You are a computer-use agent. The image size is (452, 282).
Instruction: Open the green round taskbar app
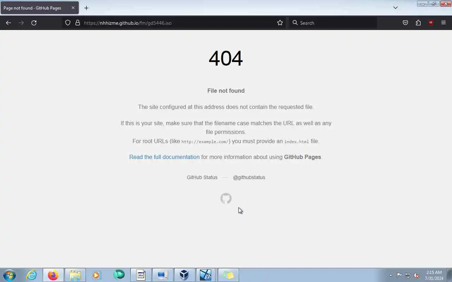tap(119, 275)
